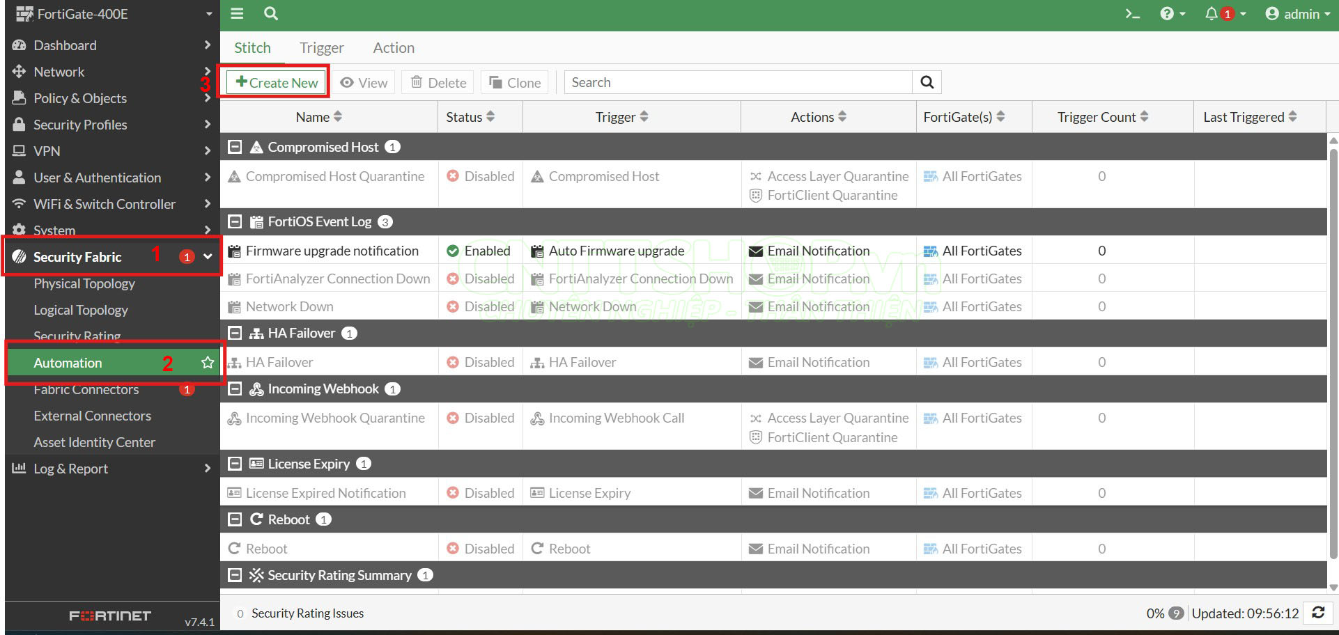The image size is (1339, 635).
Task: Collapse the HA Failover group
Action: tap(235, 333)
